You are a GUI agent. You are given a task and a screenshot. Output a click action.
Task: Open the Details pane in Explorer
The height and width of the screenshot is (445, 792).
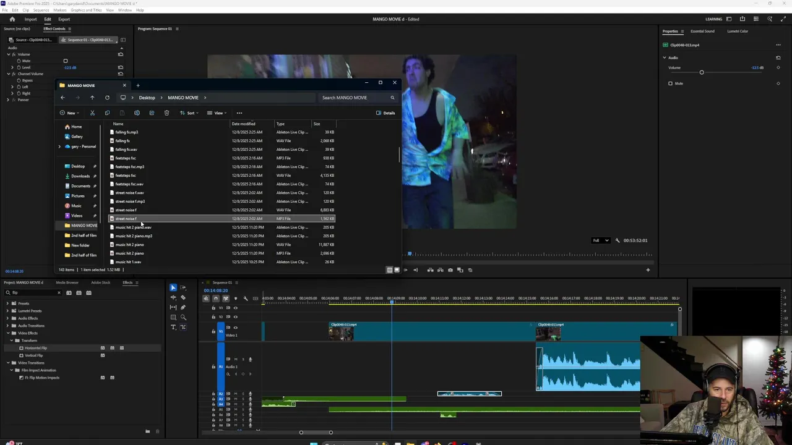(385, 113)
